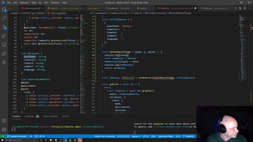Screen dimensions: 253x142
Task: Change file encoding via 'UTF-8'
Action: [x=145, y=136]
